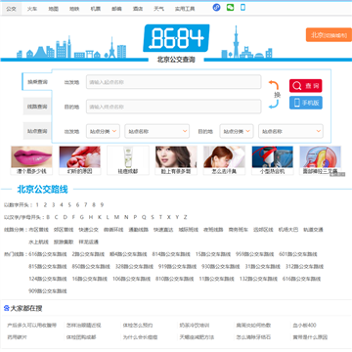
Task: Open the 815路公交车路线 link
Action: (x=48, y=267)
